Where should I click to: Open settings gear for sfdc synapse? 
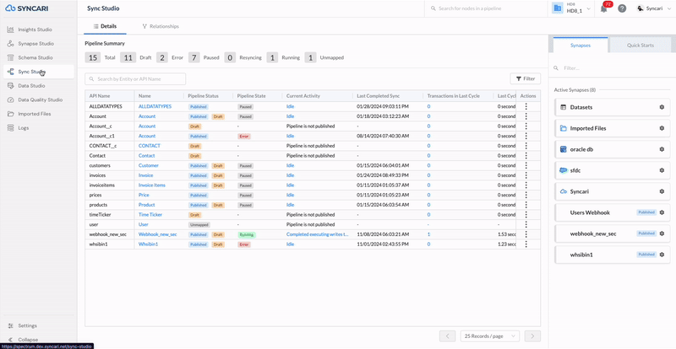pyautogui.click(x=662, y=170)
